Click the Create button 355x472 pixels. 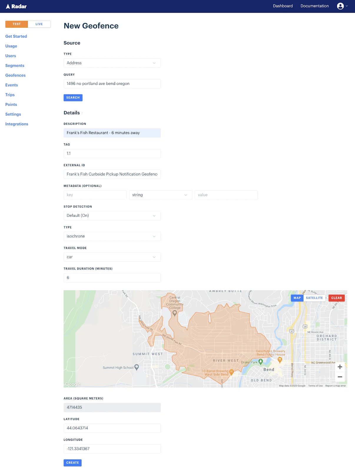[x=72, y=463]
